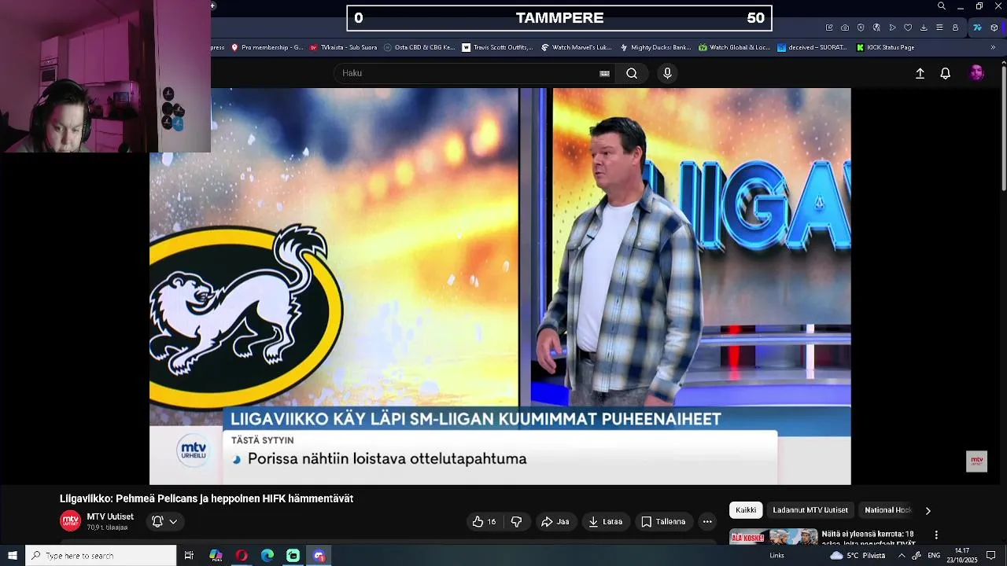Click the video player to pause
The image size is (1007, 566).
[500, 286]
